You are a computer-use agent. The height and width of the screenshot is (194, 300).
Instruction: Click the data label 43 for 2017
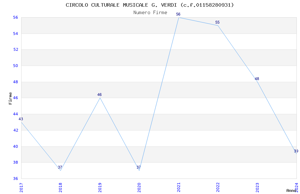pos(21,119)
